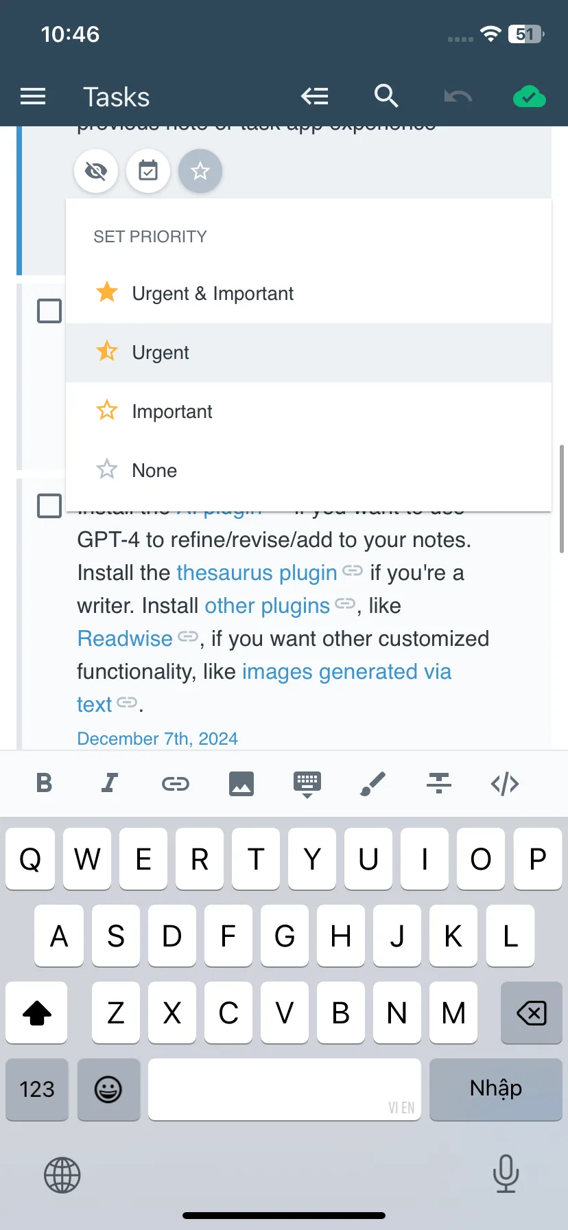568x1230 pixels.
Task: Open the paintbrush highlight color tool
Action: tap(373, 783)
